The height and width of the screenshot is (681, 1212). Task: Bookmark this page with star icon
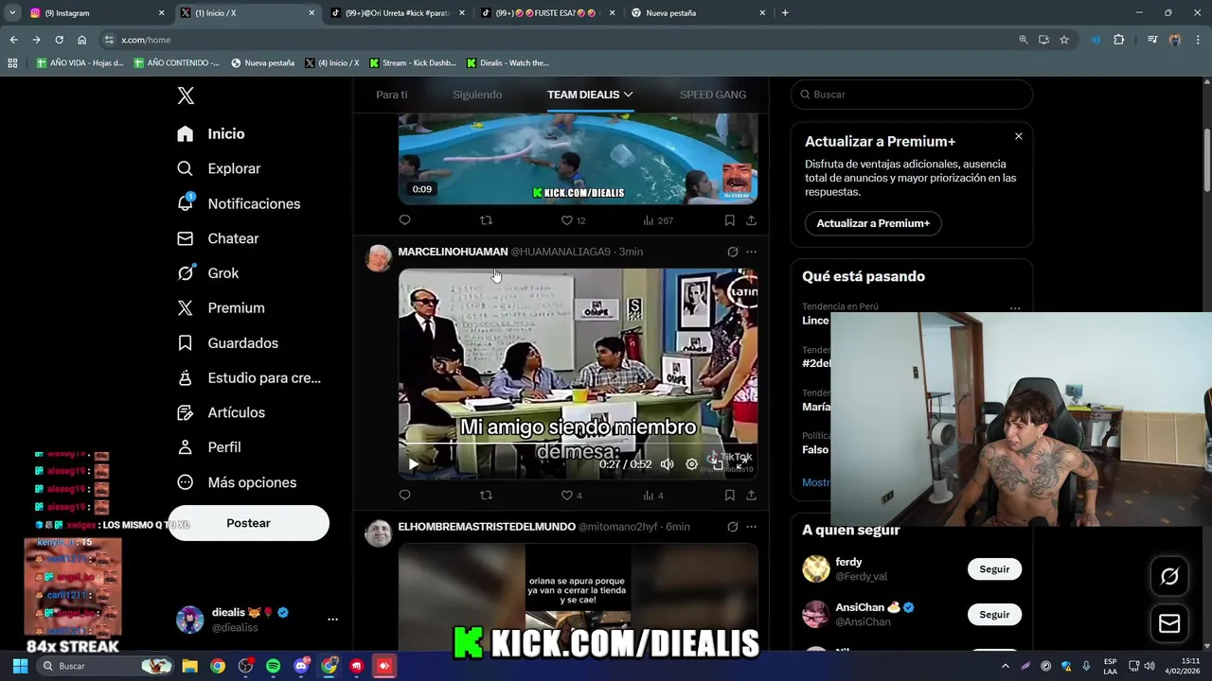(x=1064, y=40)
